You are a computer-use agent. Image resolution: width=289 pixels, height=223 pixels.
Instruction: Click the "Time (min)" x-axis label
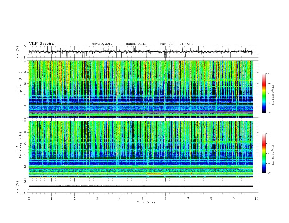pyautogui.click(x=146, y=202)
